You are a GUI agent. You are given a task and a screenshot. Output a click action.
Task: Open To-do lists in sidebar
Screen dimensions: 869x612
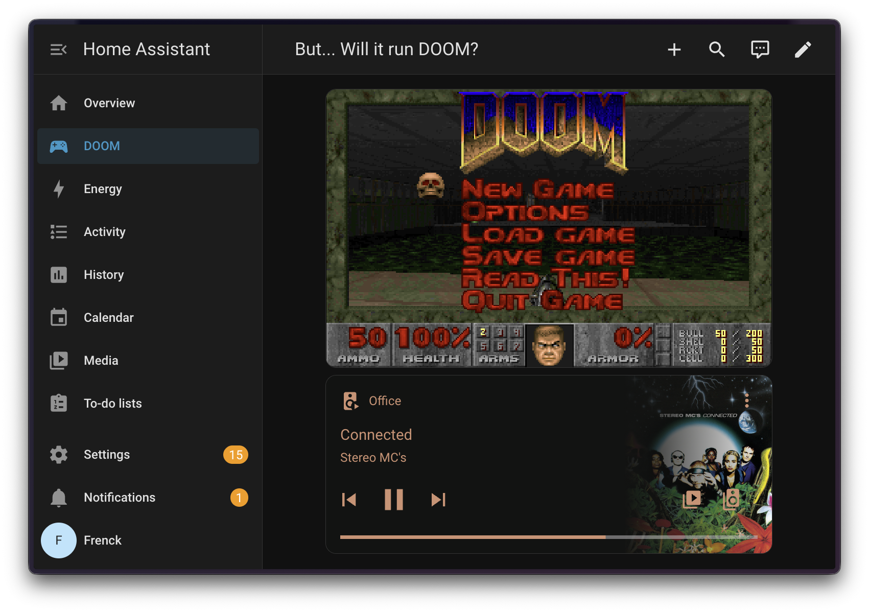coord(148,404)
